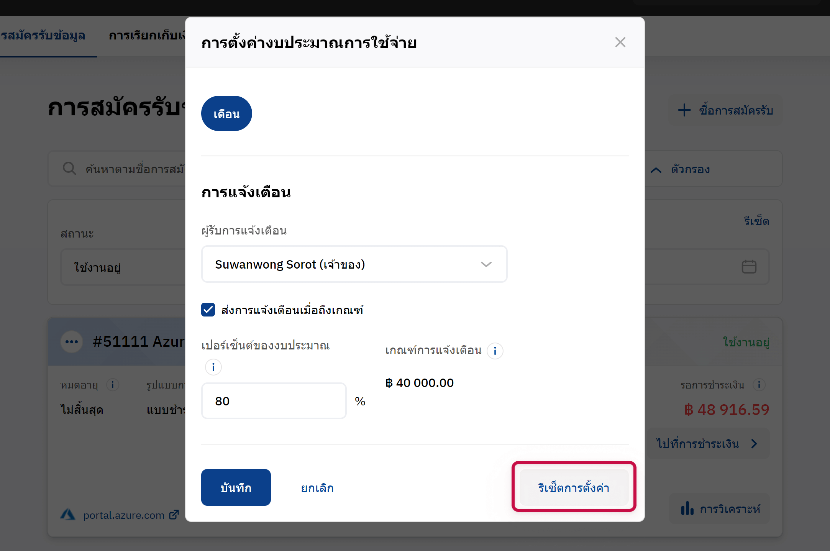Open the calendar date picker icon
Screen dimensions: 830x551
coord(749,267)
